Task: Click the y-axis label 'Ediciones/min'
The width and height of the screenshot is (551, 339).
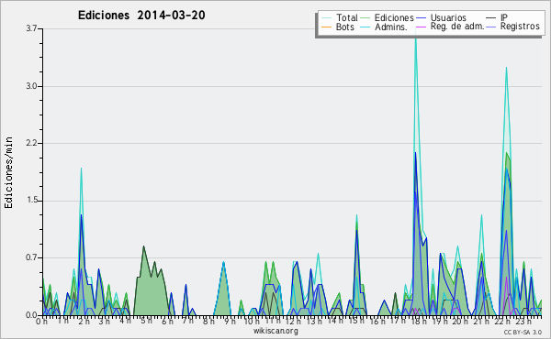Action: (8, 172)
